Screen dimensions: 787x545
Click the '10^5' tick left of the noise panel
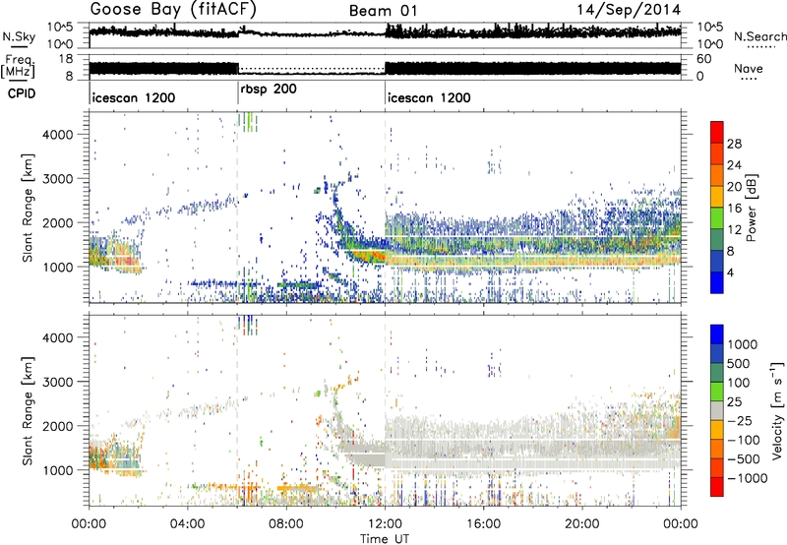60,27
